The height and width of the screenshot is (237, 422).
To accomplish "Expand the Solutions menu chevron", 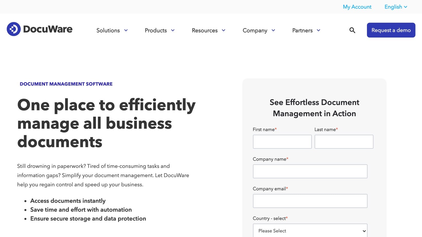I will (126, 30).
